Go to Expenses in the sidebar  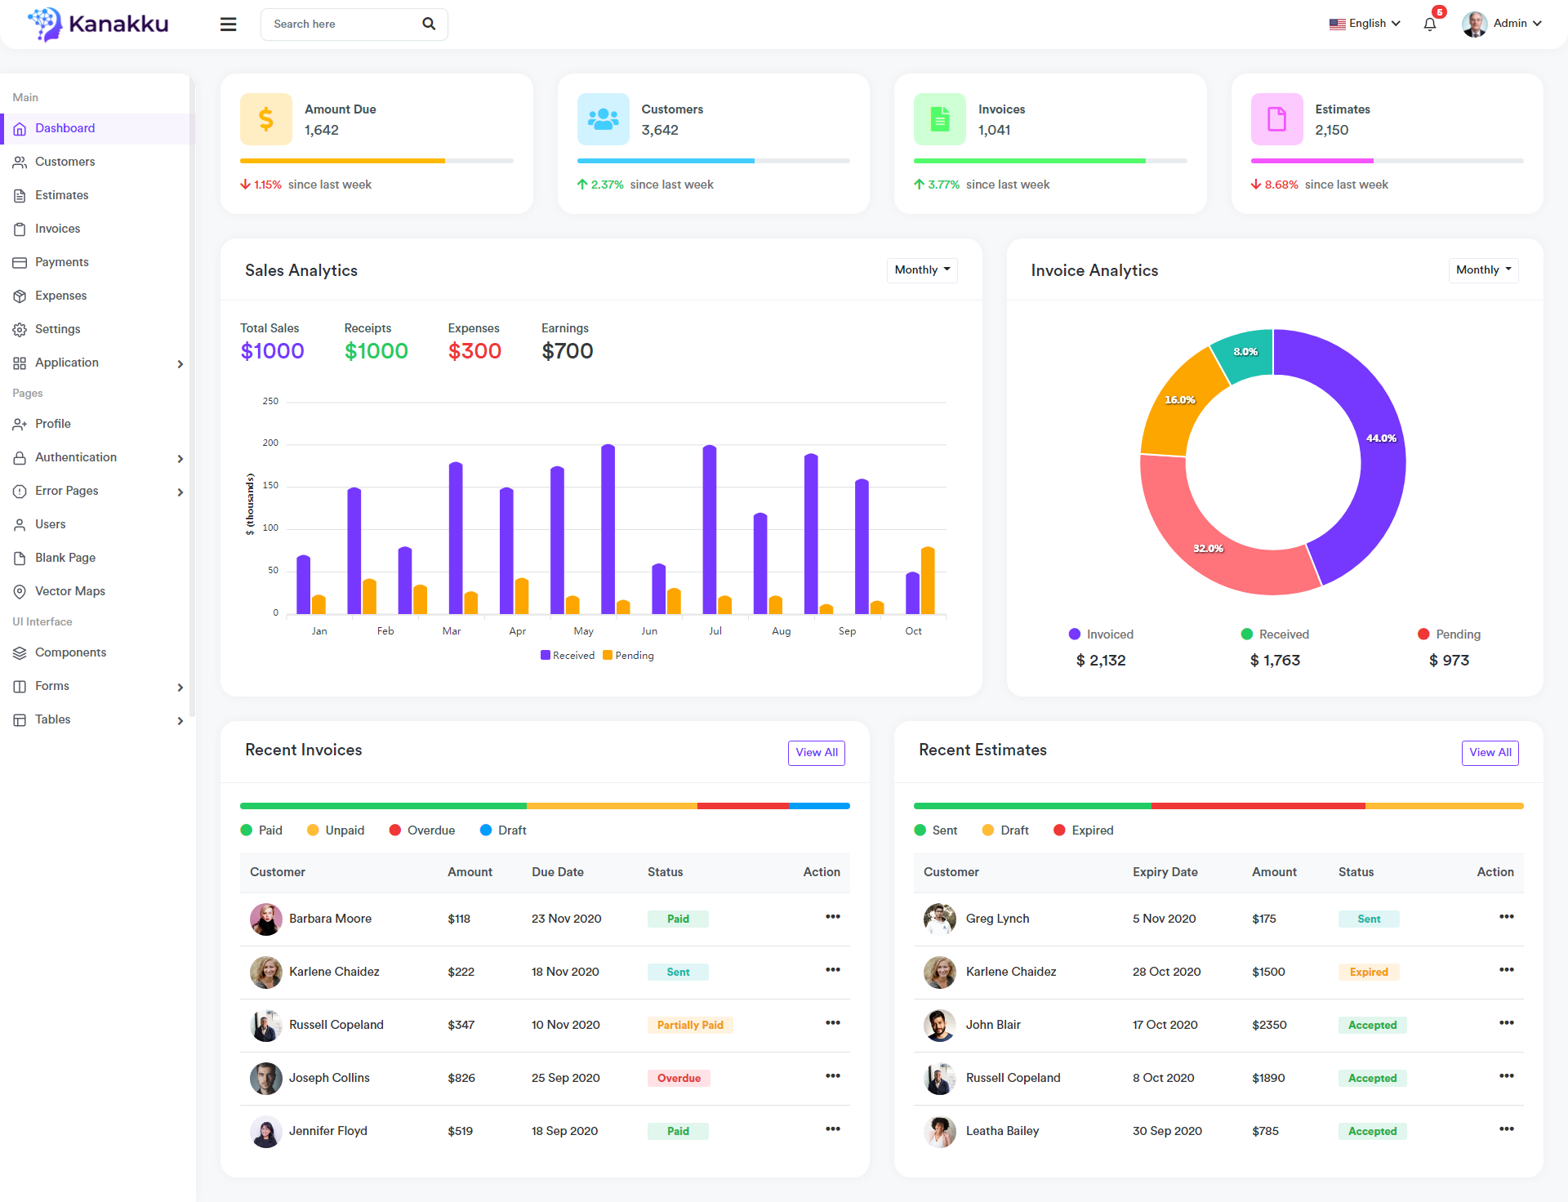pyautogui.click(x=60, y=296)
